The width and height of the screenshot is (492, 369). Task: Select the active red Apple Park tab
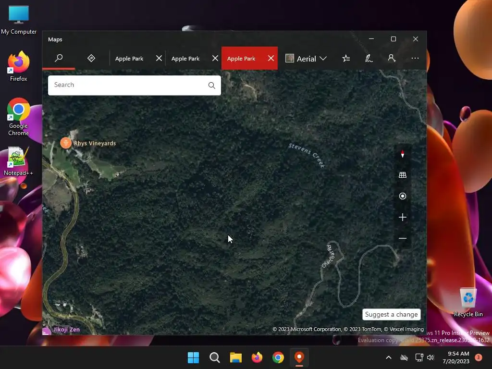point(241,59)
